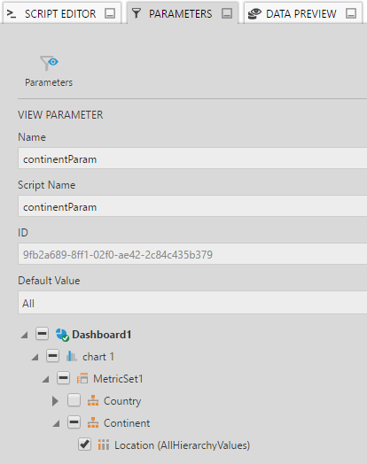Switch to the Parameters tab
Image resolution: width=367 pixels, height=464 pixels.
(182, 13)
